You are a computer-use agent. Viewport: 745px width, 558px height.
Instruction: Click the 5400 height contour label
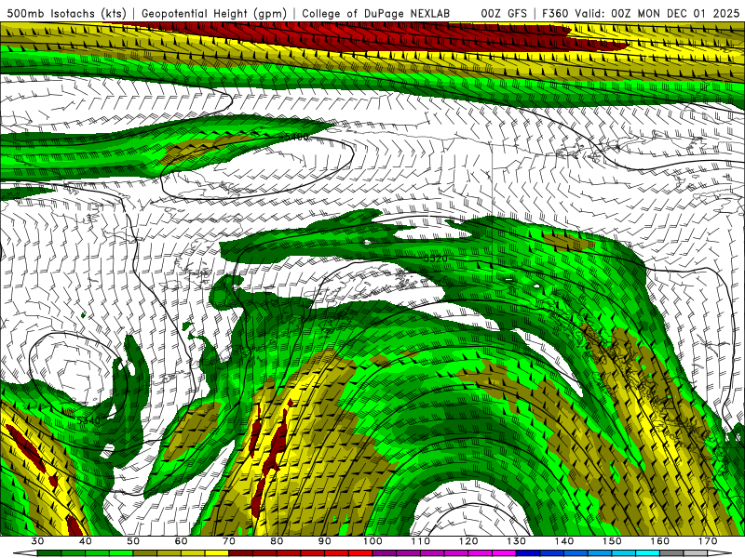click(x=296, y=137)
